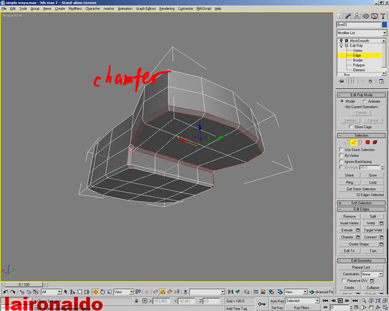Viewport: 389px width, 311px height.
Task: Click the undo arrow in bottom toolbar
Action: [6, 292]
